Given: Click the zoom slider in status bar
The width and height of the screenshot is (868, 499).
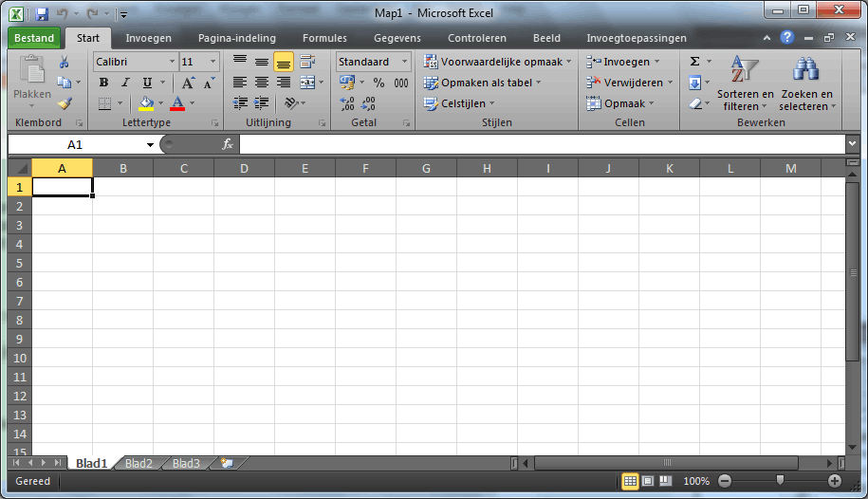Looking at the screenshot, I should 780,481.
